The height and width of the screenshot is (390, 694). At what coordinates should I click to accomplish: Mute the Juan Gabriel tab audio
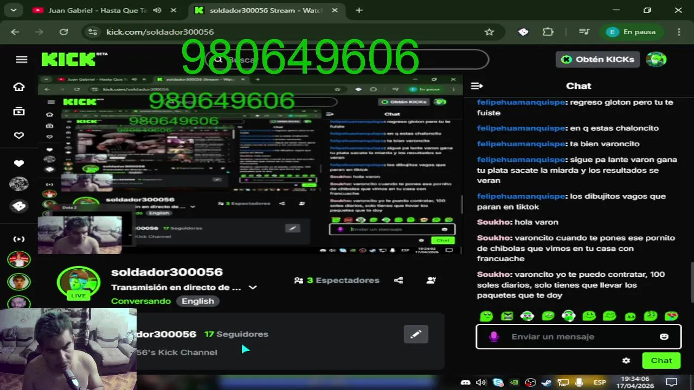point(157,10)
